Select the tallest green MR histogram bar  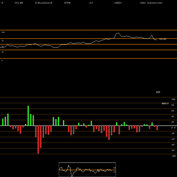(28, 116)
